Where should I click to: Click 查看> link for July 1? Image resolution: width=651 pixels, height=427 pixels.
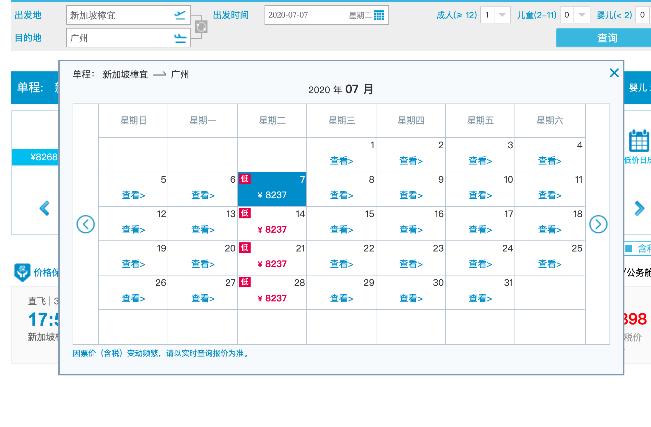341,161
